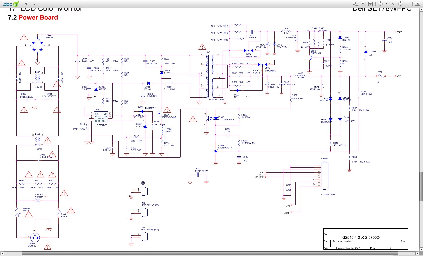
Task: Click the +12V output label
Action: click(x=399, y=32)
